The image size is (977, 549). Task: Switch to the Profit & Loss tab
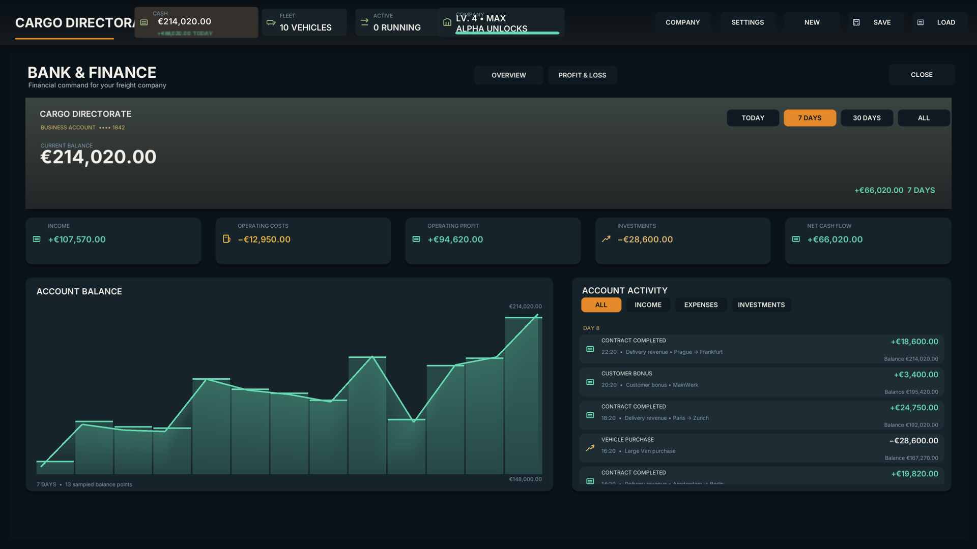point(582,75)
